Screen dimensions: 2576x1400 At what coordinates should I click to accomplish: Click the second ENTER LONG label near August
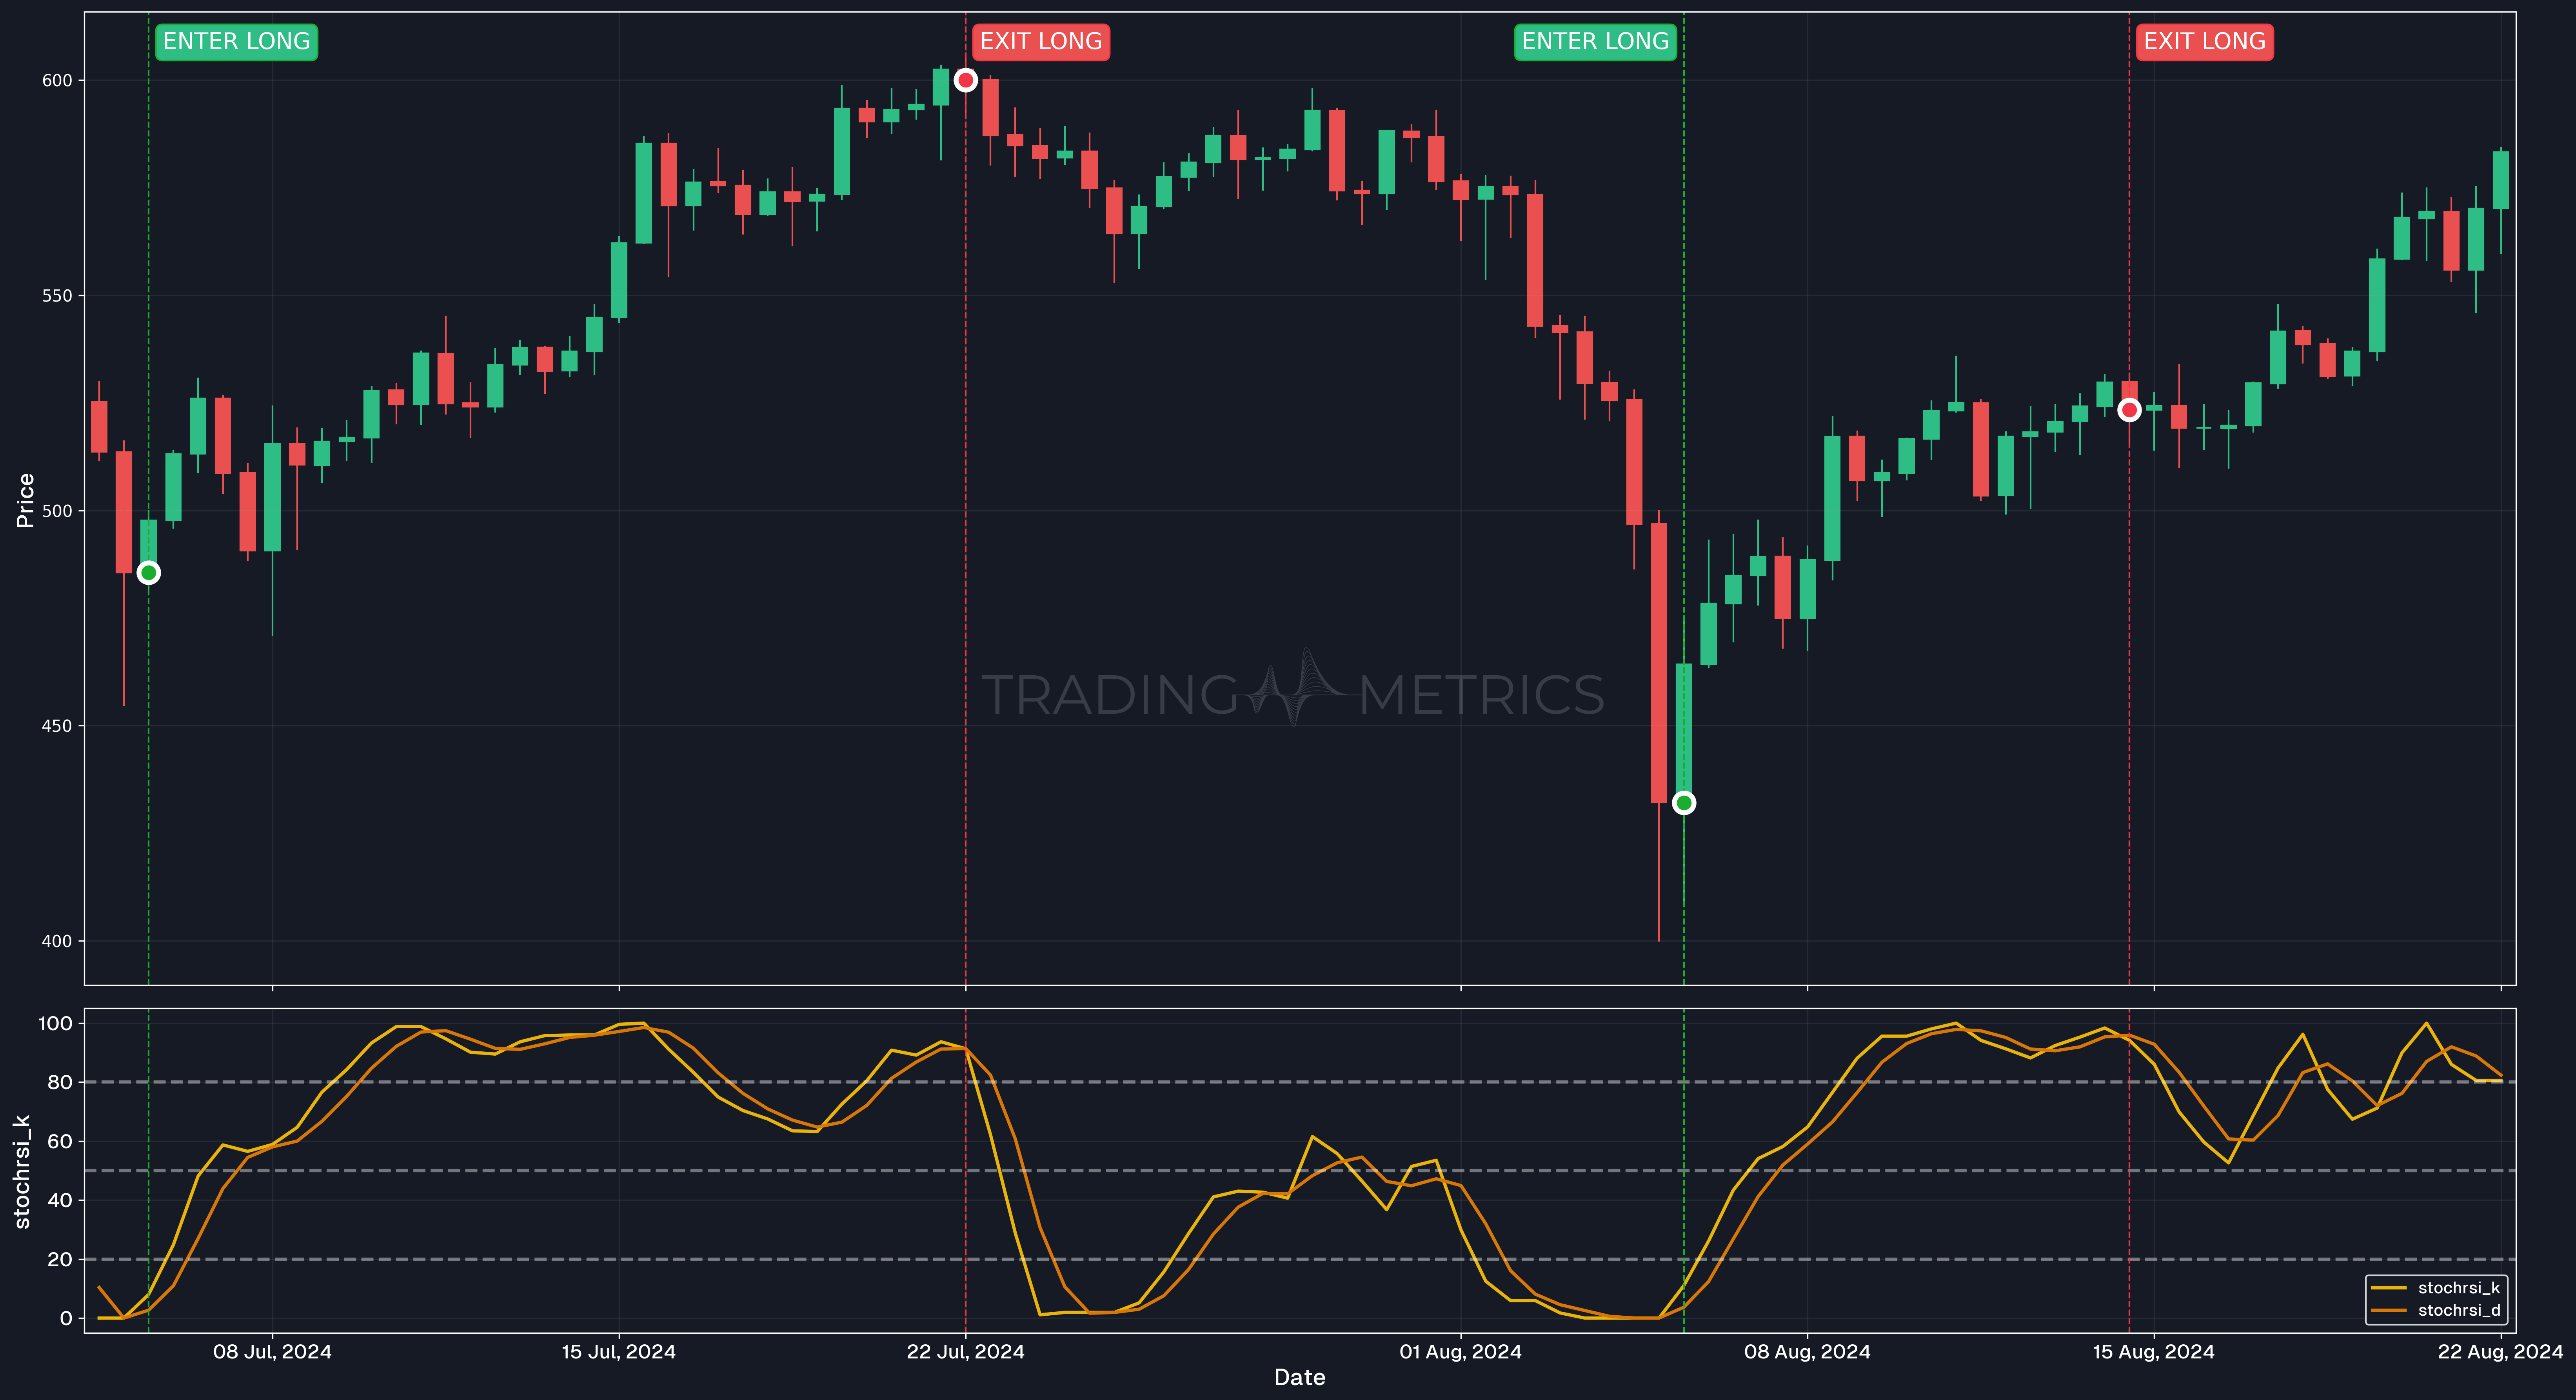pos(1595,42)
